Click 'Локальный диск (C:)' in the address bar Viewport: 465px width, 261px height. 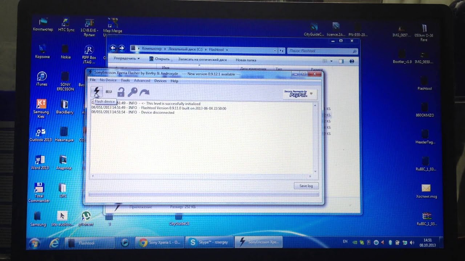pyautogui.click(x=185, y=49)
